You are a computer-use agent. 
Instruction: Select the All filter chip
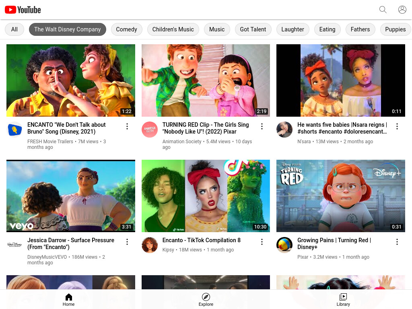pyautogui.click(x=14, y=29)
